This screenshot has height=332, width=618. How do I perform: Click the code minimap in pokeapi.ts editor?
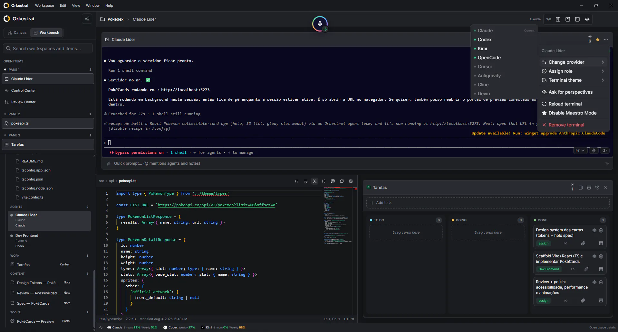coord(338,216)
